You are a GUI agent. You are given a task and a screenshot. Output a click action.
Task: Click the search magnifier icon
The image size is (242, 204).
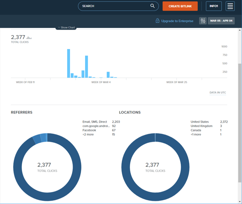tap(153, 6)
